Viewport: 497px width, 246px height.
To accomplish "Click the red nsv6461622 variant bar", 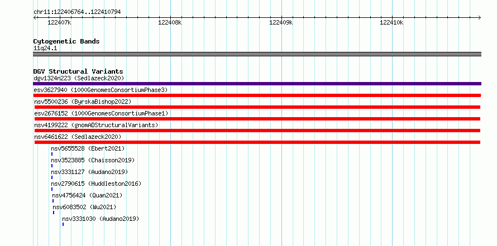I will 257,142.
